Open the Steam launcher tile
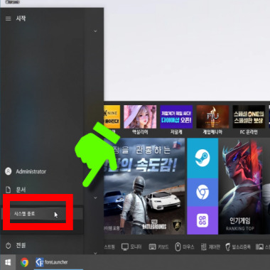Viewport: 270px width, 270px height. 202,158
